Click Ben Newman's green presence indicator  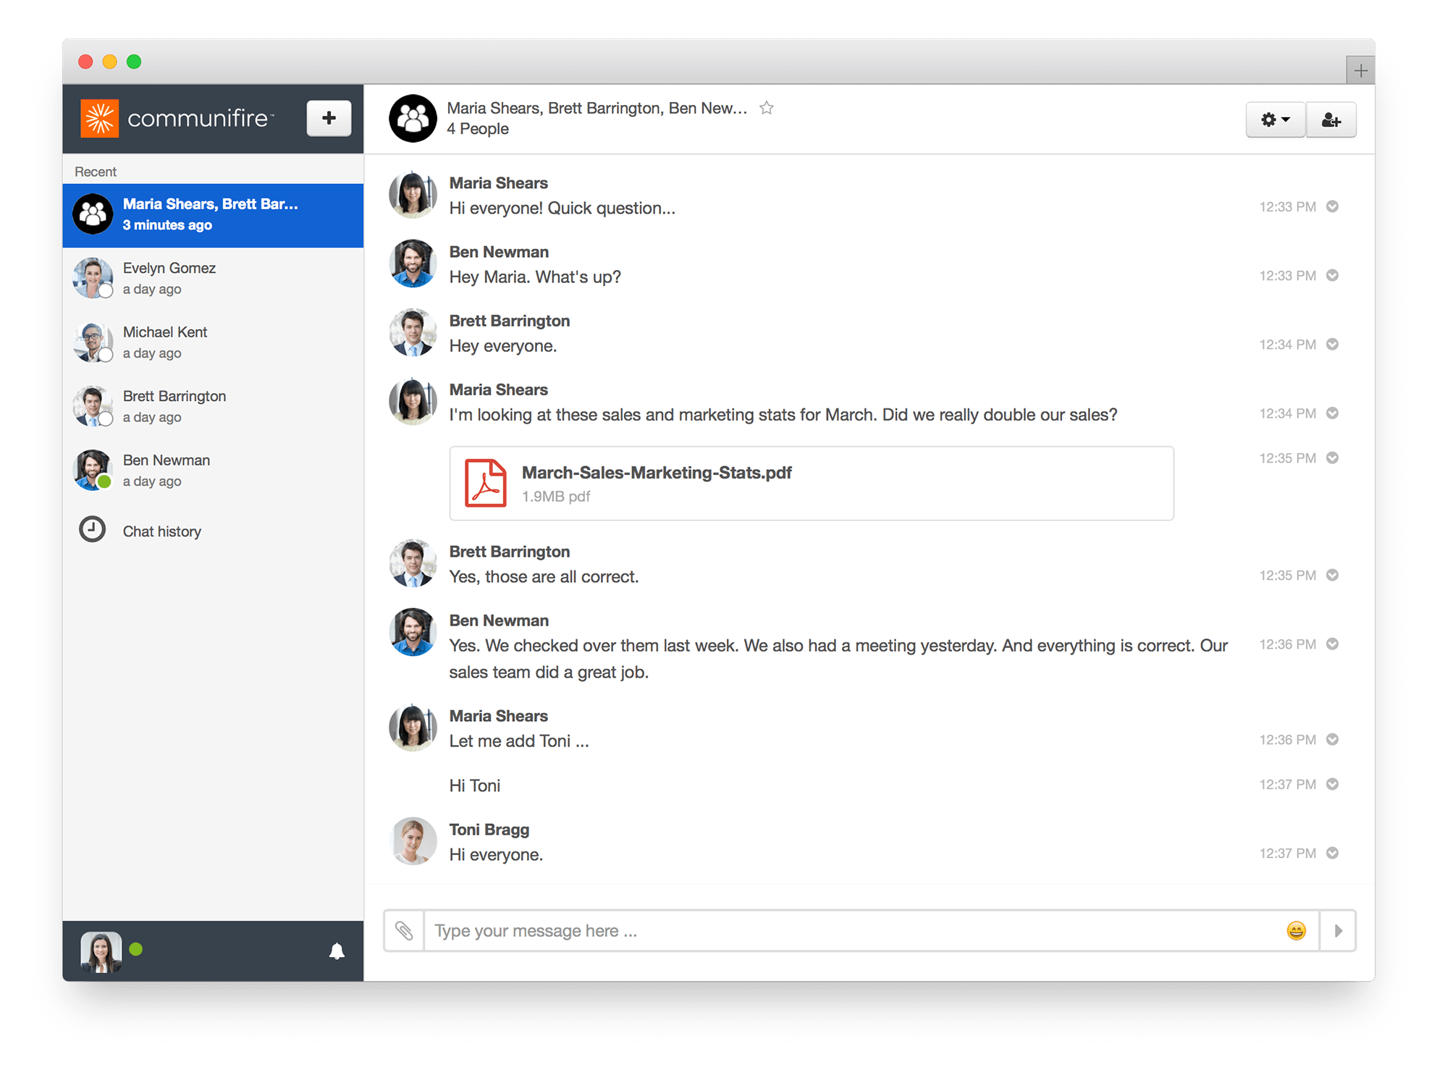click(107, 482)
